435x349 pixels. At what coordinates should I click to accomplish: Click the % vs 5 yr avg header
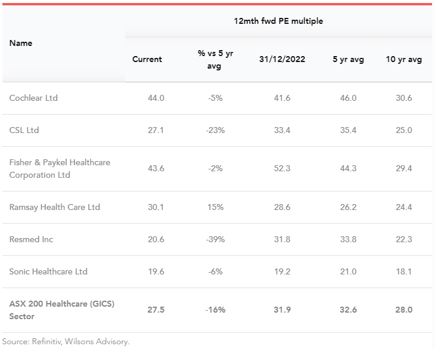coord(215,60)
